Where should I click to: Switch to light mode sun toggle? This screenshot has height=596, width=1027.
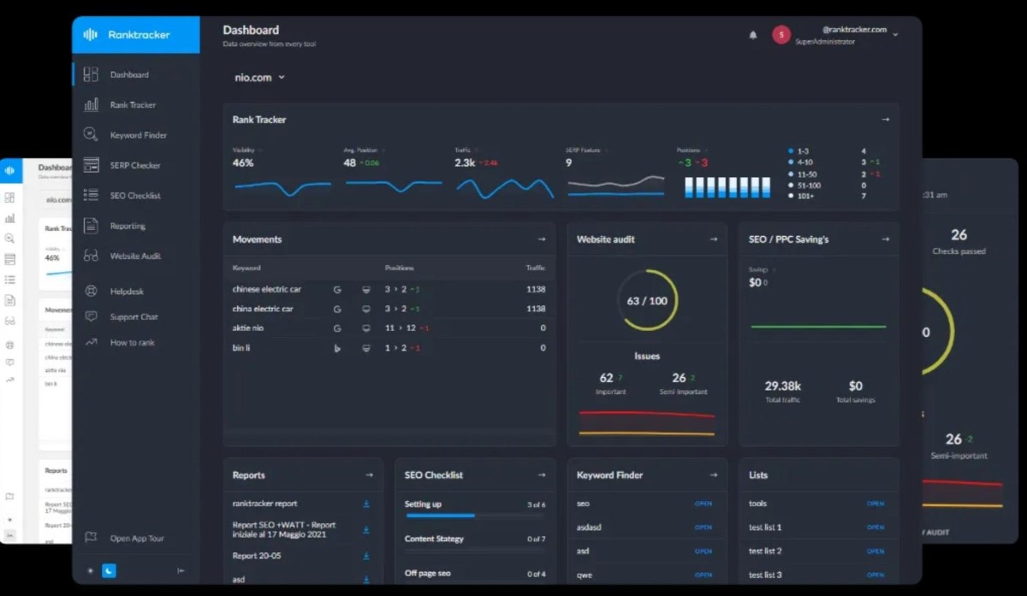90,570
